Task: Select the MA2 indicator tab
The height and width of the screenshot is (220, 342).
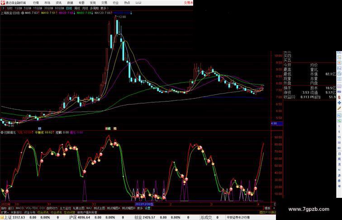Action: [89, 208]
